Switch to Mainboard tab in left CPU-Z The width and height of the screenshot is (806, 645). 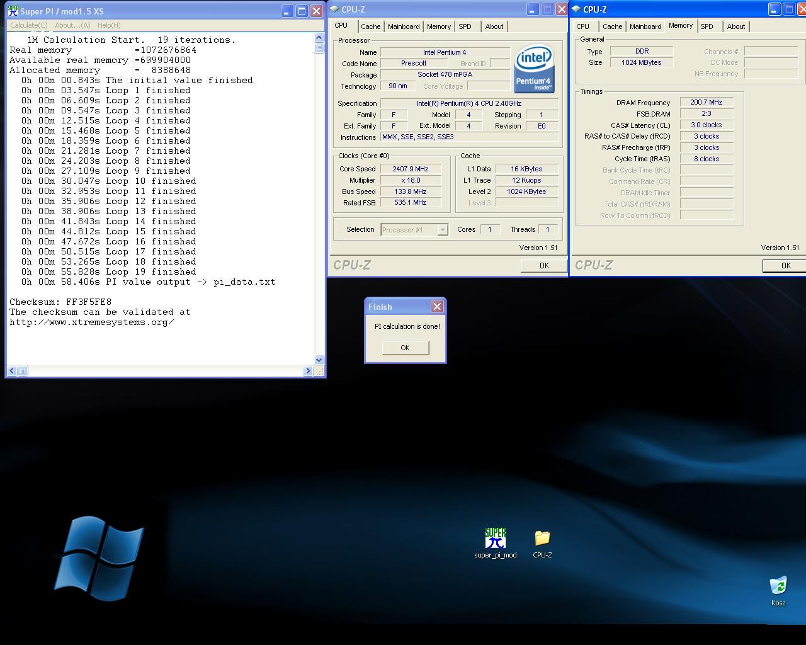(404, 26)
